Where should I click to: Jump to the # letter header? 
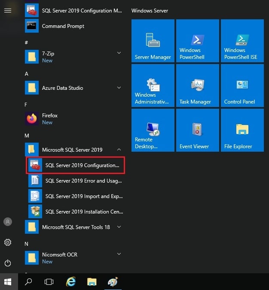pyautogui.click(x=26, y=43)
